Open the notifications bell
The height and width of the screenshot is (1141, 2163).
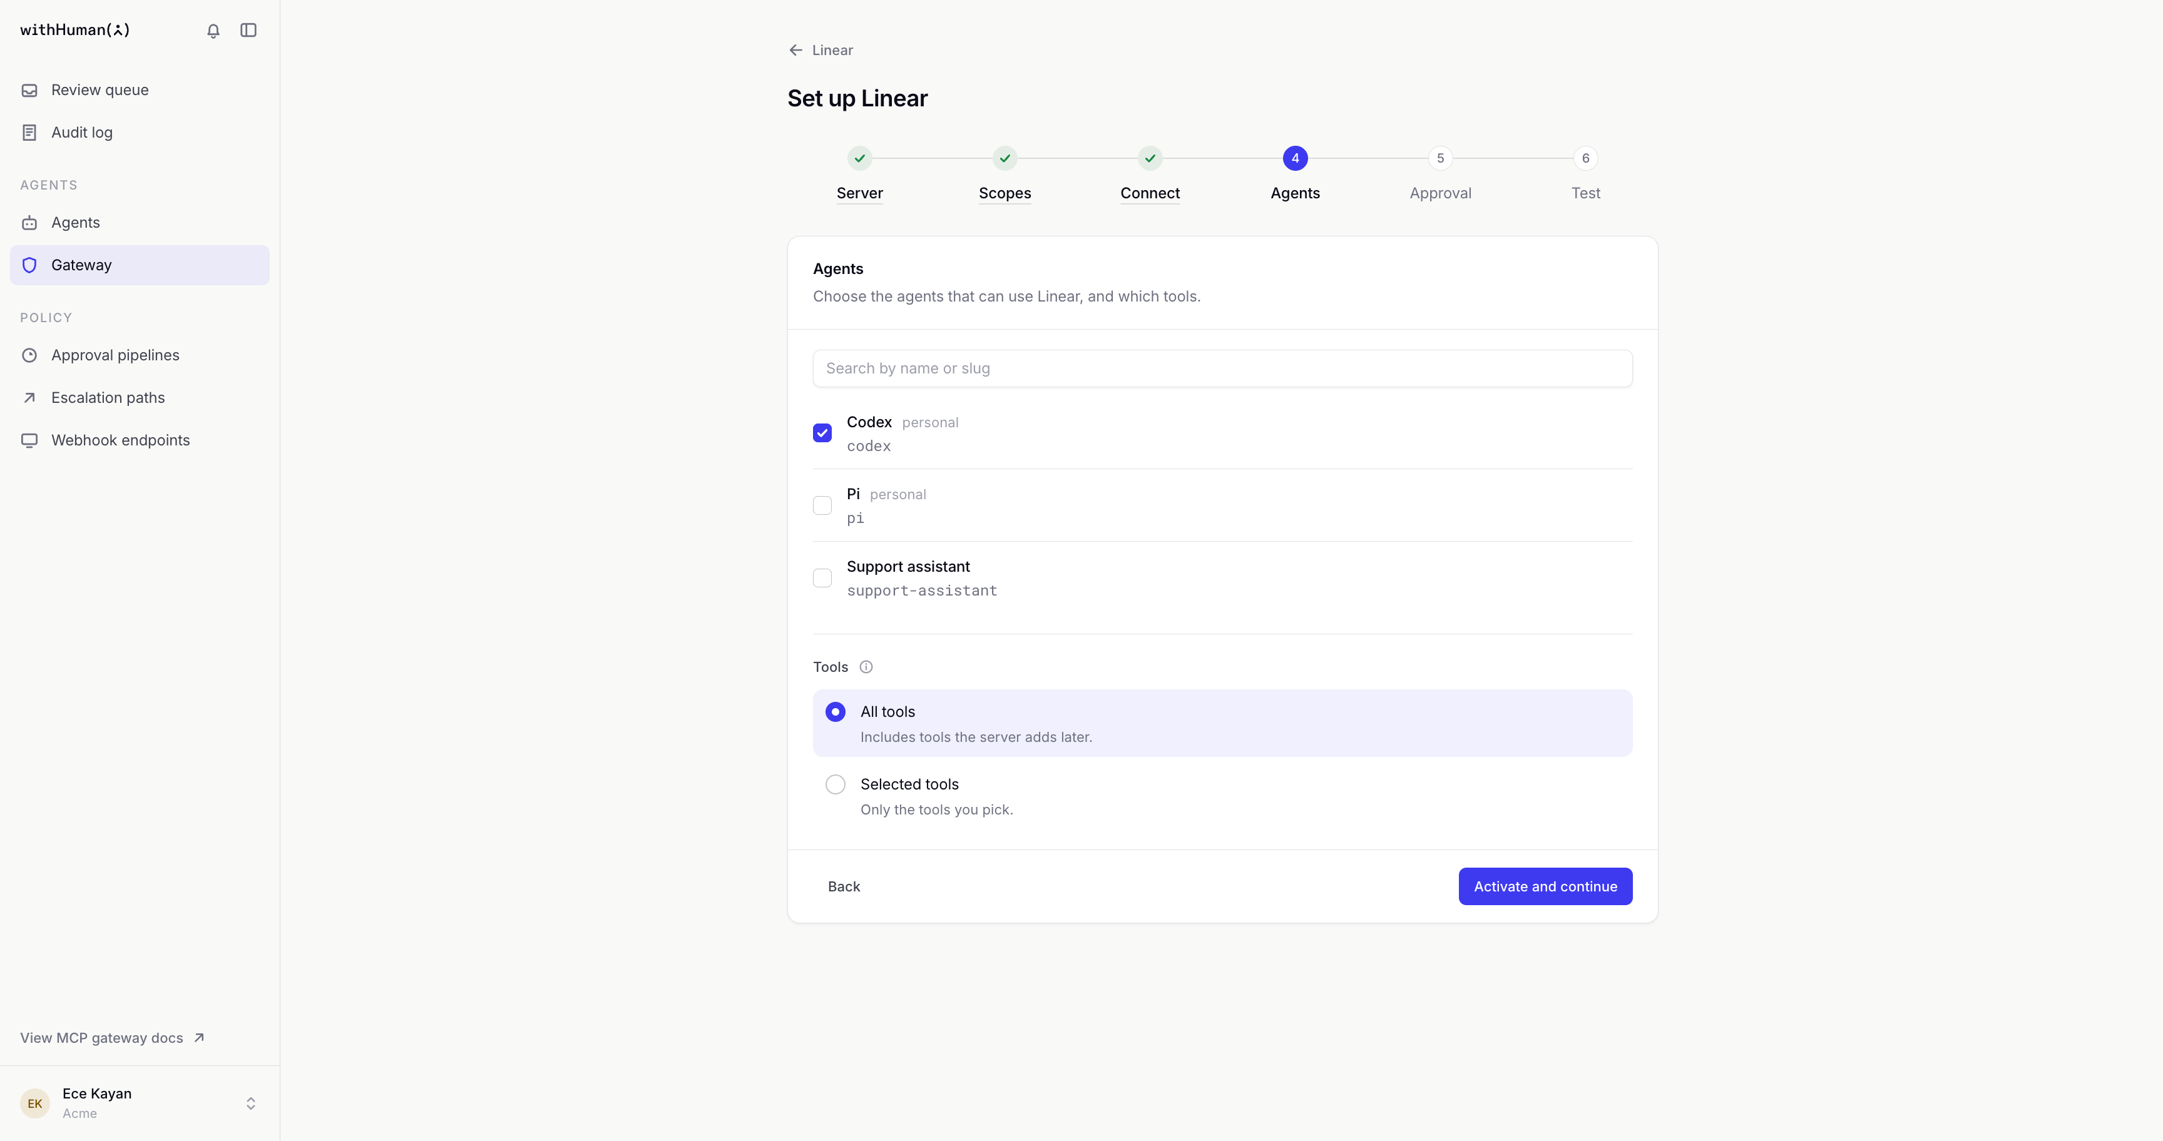click(x=213, y=30)
